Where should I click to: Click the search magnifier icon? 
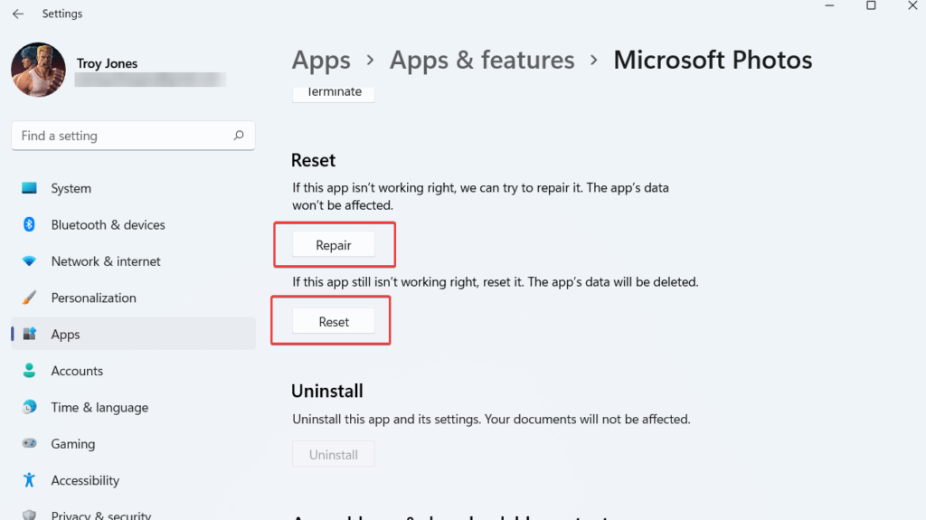[x=239, y=136]
